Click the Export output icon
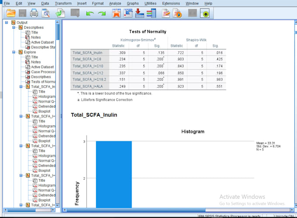297x218 pixels. (x=60, y=13)
